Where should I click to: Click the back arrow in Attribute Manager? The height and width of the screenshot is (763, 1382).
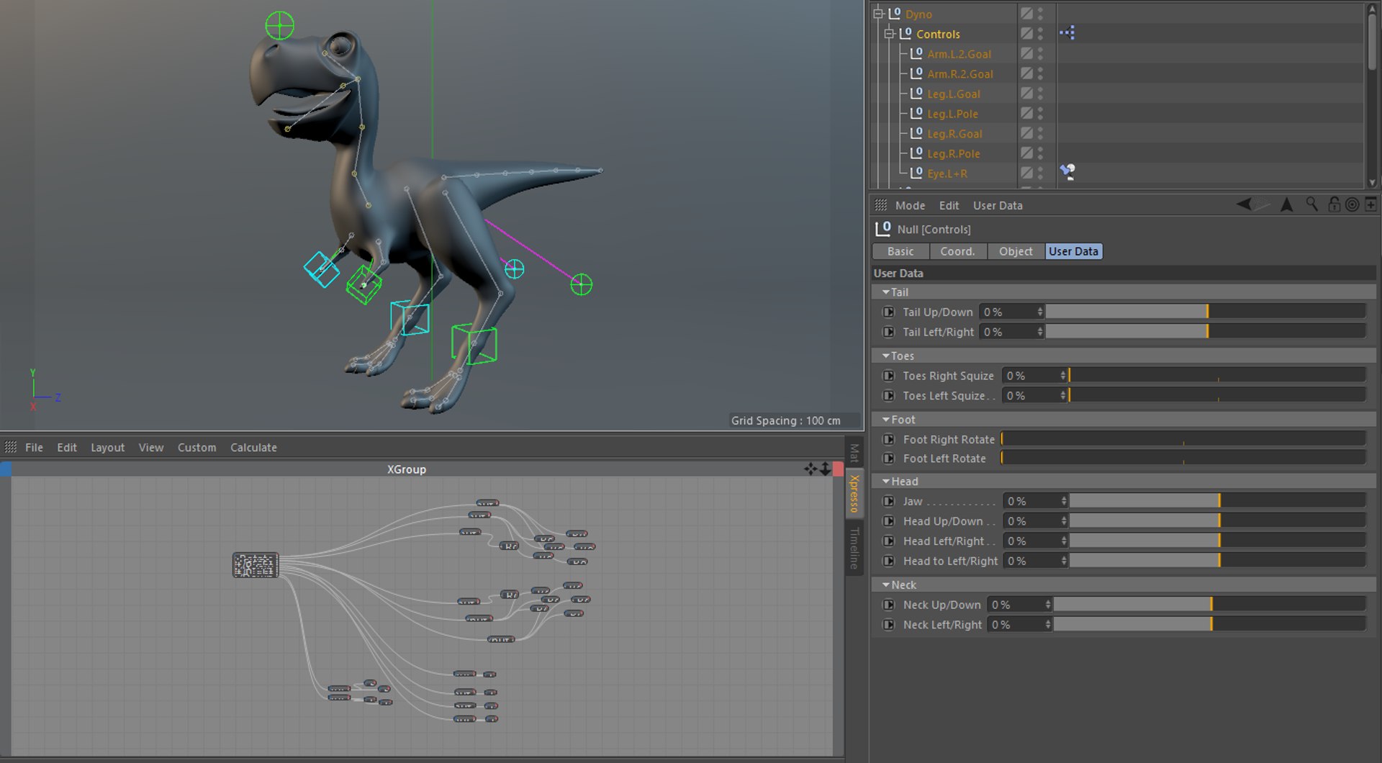click(1244, 204)
